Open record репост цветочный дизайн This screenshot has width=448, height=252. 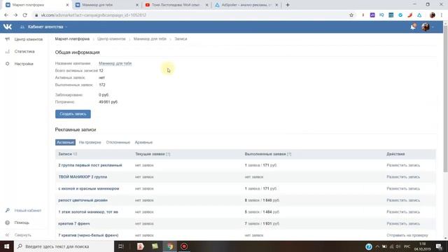click(x=83, y=200)
